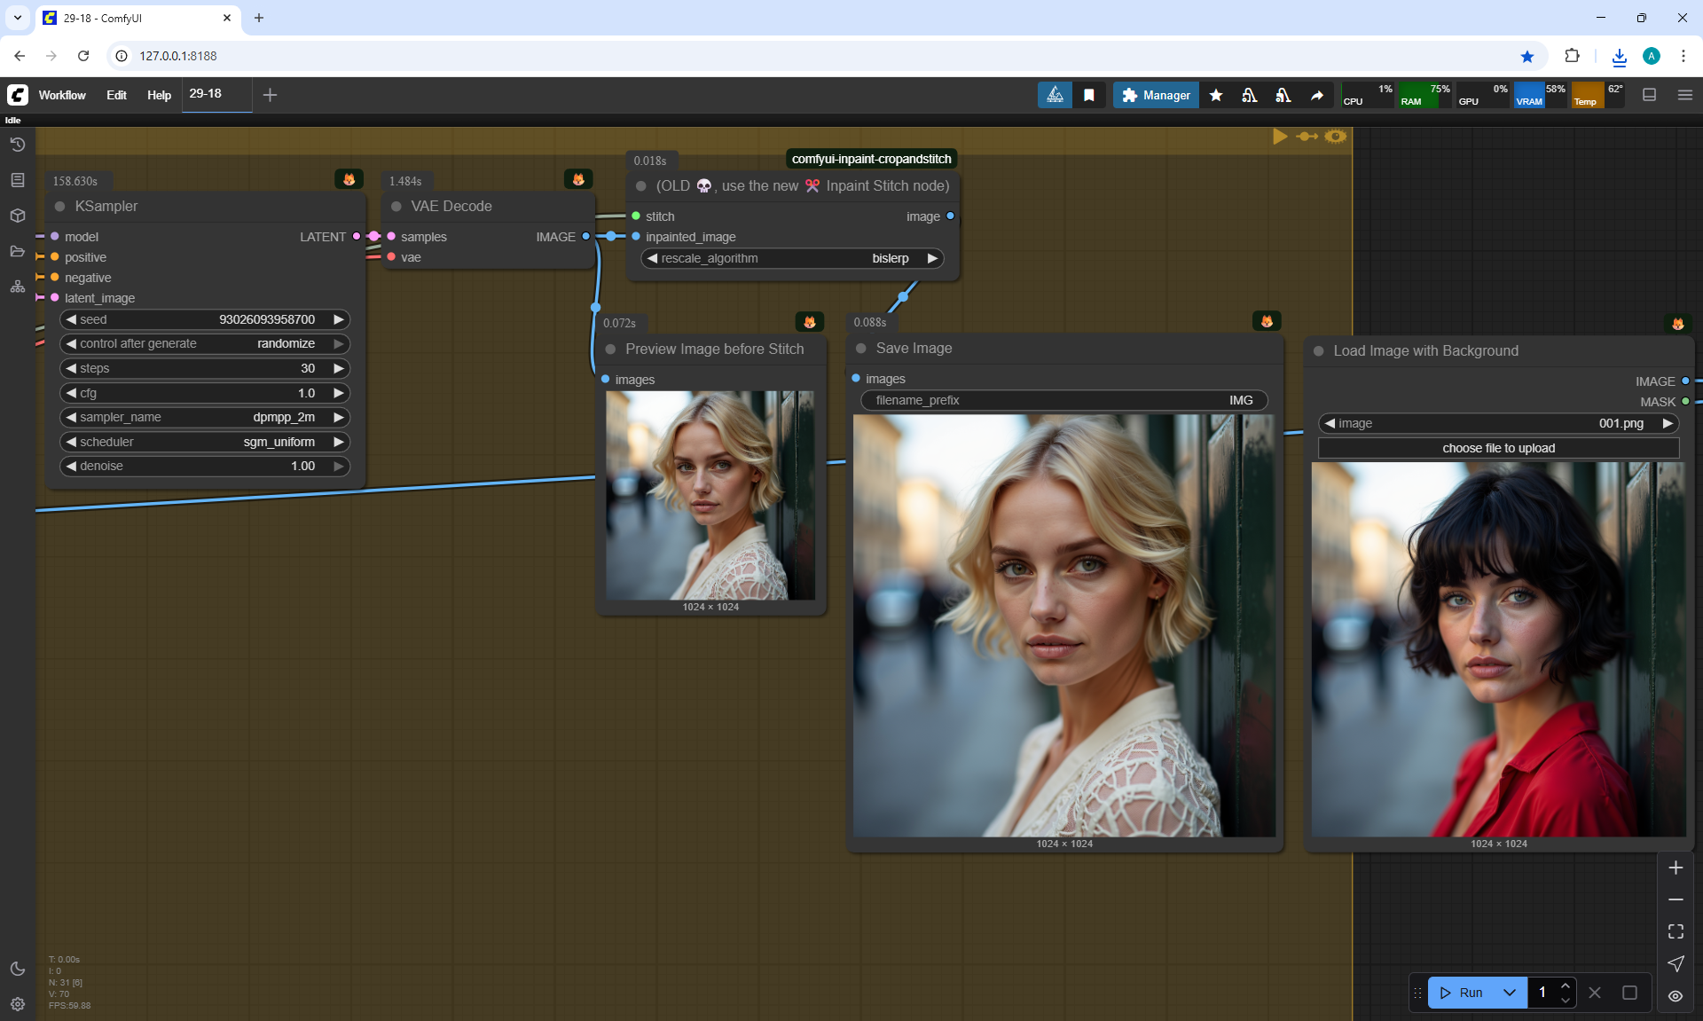The width and height of the screenshot is (1703, 1021).
Task: Open the queue history sidebar icon
Action: pos(17,145)
